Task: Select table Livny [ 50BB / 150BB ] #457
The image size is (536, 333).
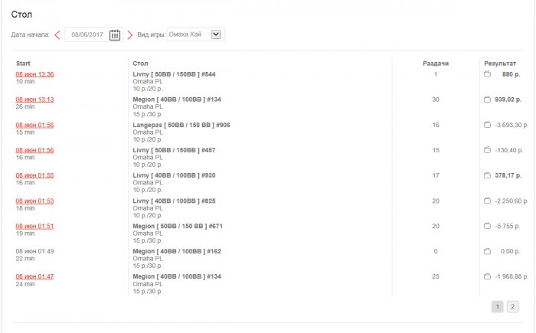Action: point(174,150)
